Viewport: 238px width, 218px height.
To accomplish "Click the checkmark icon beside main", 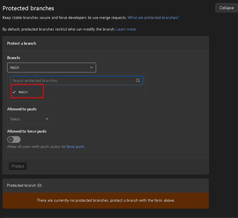I will pyautogui.click(x=14, y=92).
